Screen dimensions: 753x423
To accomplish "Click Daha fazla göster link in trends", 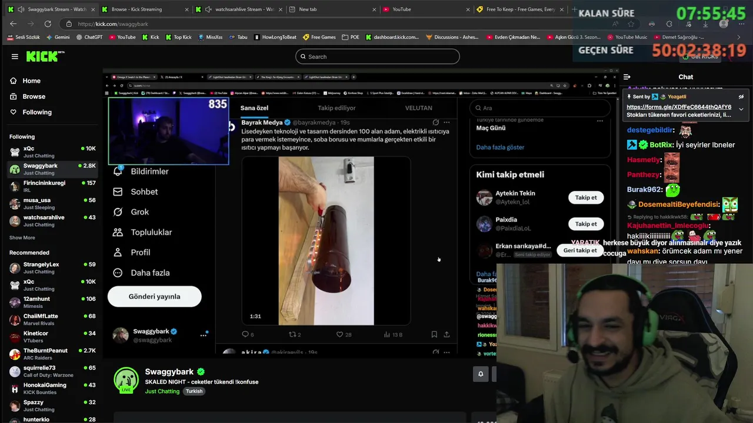I will point(500,147).
